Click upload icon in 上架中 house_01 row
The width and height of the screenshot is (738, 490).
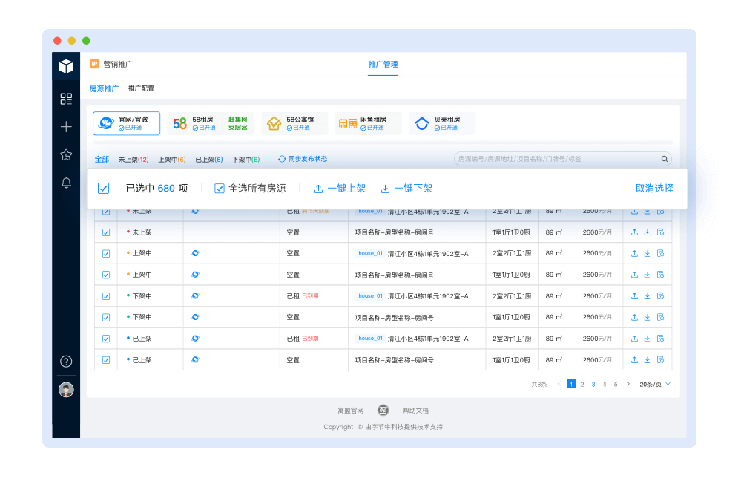pos(634,253)
